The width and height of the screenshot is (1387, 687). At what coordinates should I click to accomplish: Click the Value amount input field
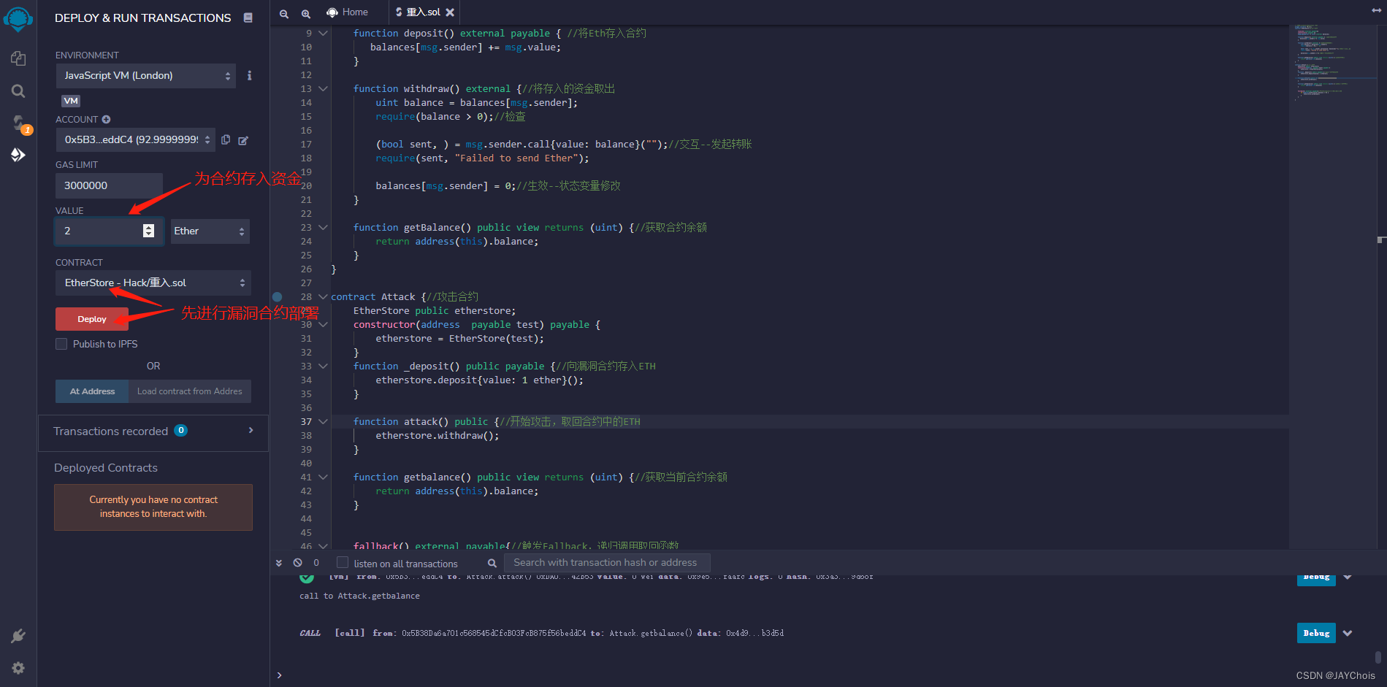[x=110, y=231]
